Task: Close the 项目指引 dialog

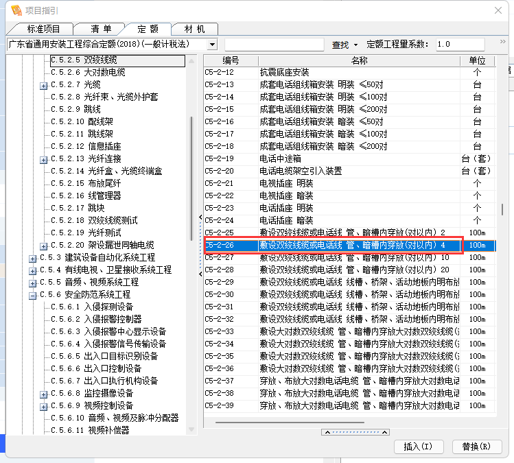Action: (498, 10)
